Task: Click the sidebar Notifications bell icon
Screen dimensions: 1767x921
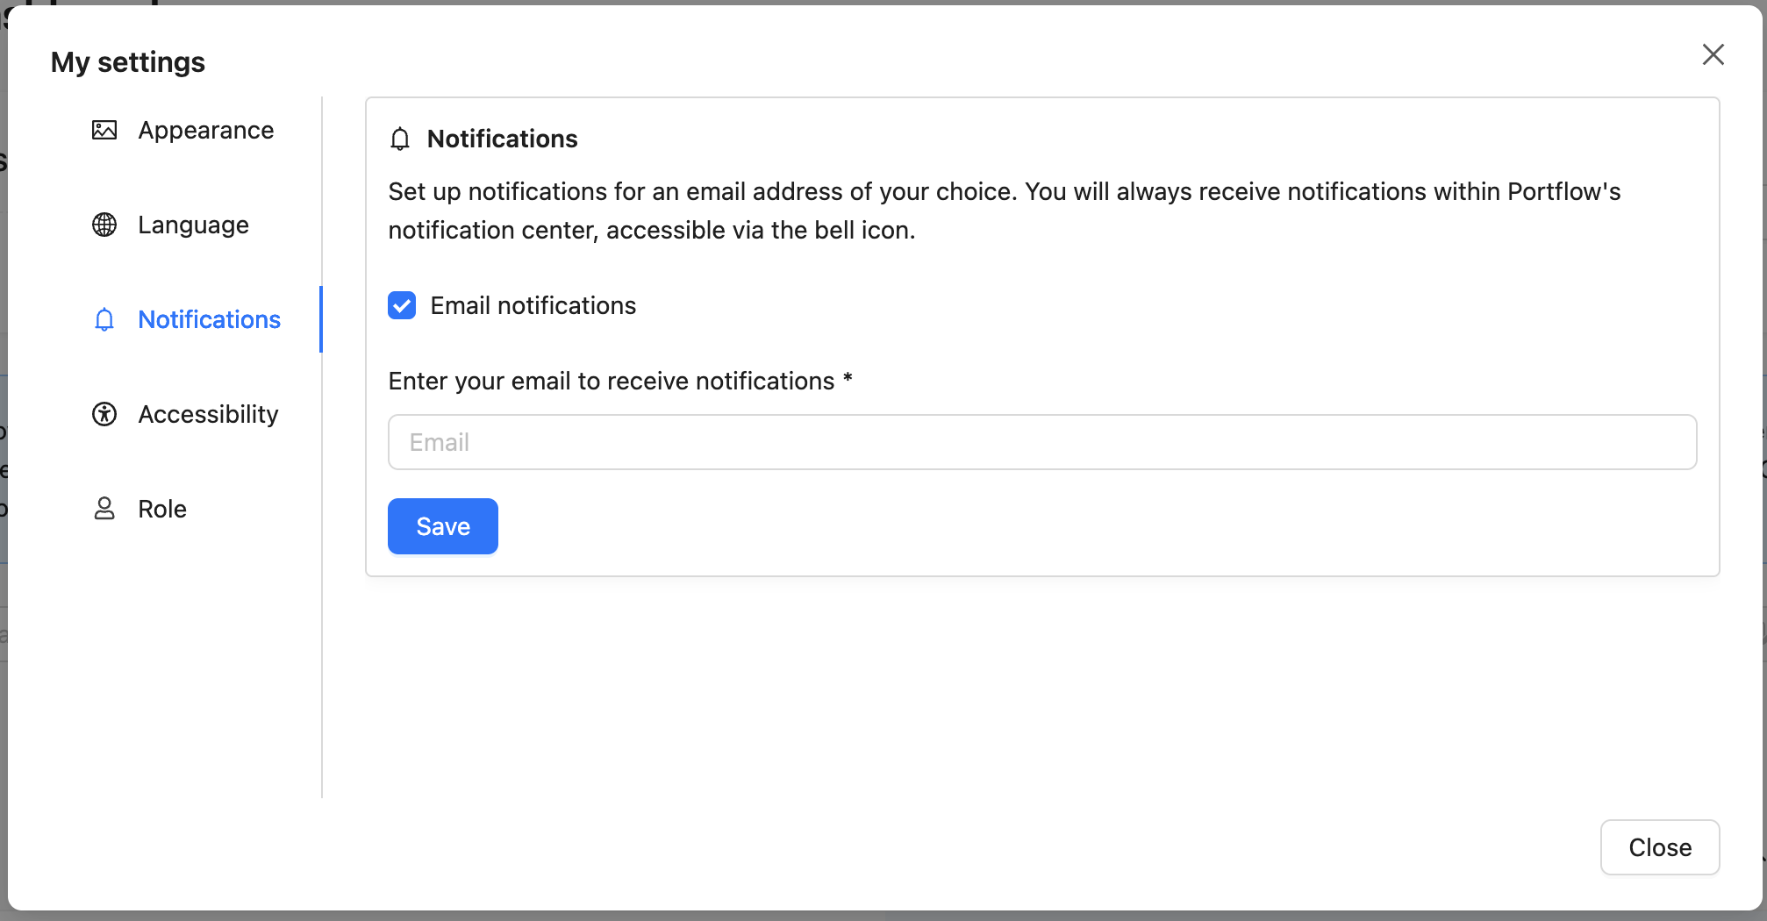Action: (104, 319)
